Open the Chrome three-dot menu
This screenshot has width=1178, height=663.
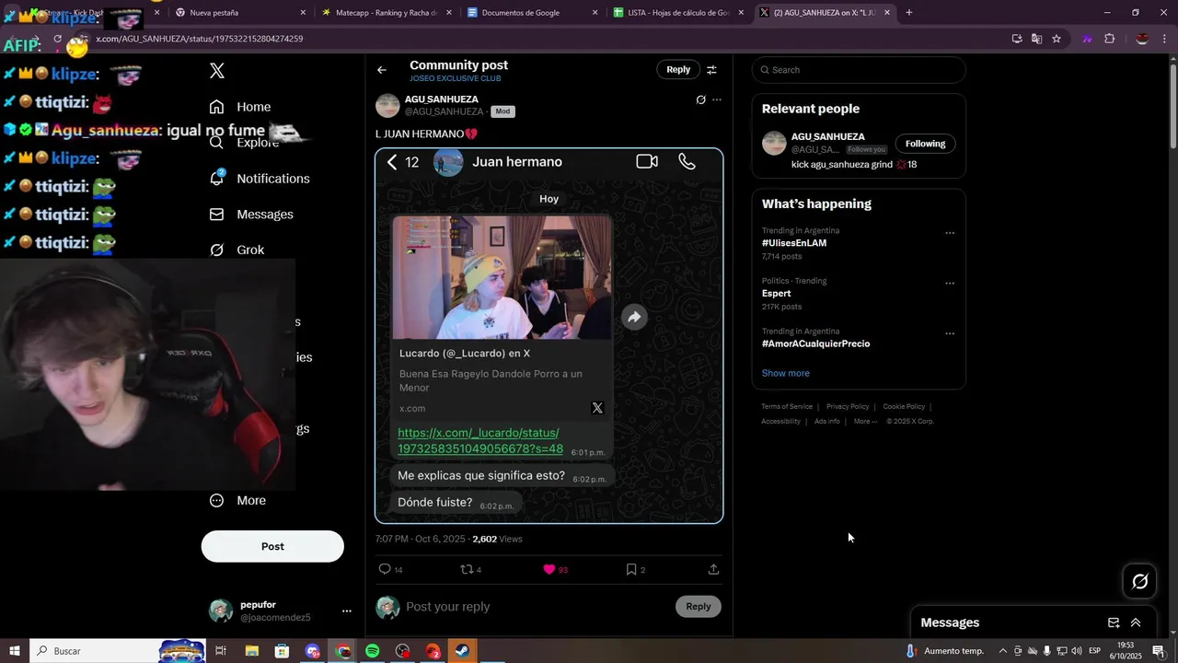pyautogui.click(x=1163, y=39)
